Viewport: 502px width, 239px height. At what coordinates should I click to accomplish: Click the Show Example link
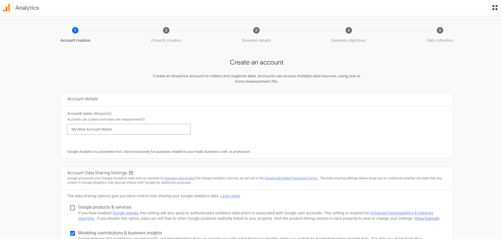pos(427,218)
